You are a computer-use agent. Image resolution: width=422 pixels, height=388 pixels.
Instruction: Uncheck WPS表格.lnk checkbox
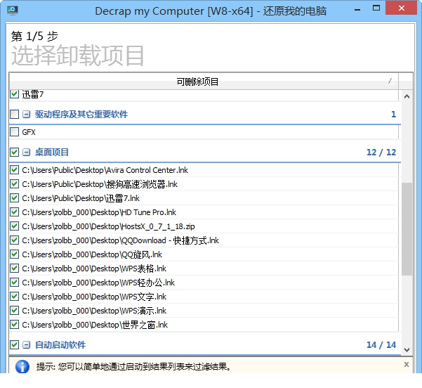[x=14, y=269]
